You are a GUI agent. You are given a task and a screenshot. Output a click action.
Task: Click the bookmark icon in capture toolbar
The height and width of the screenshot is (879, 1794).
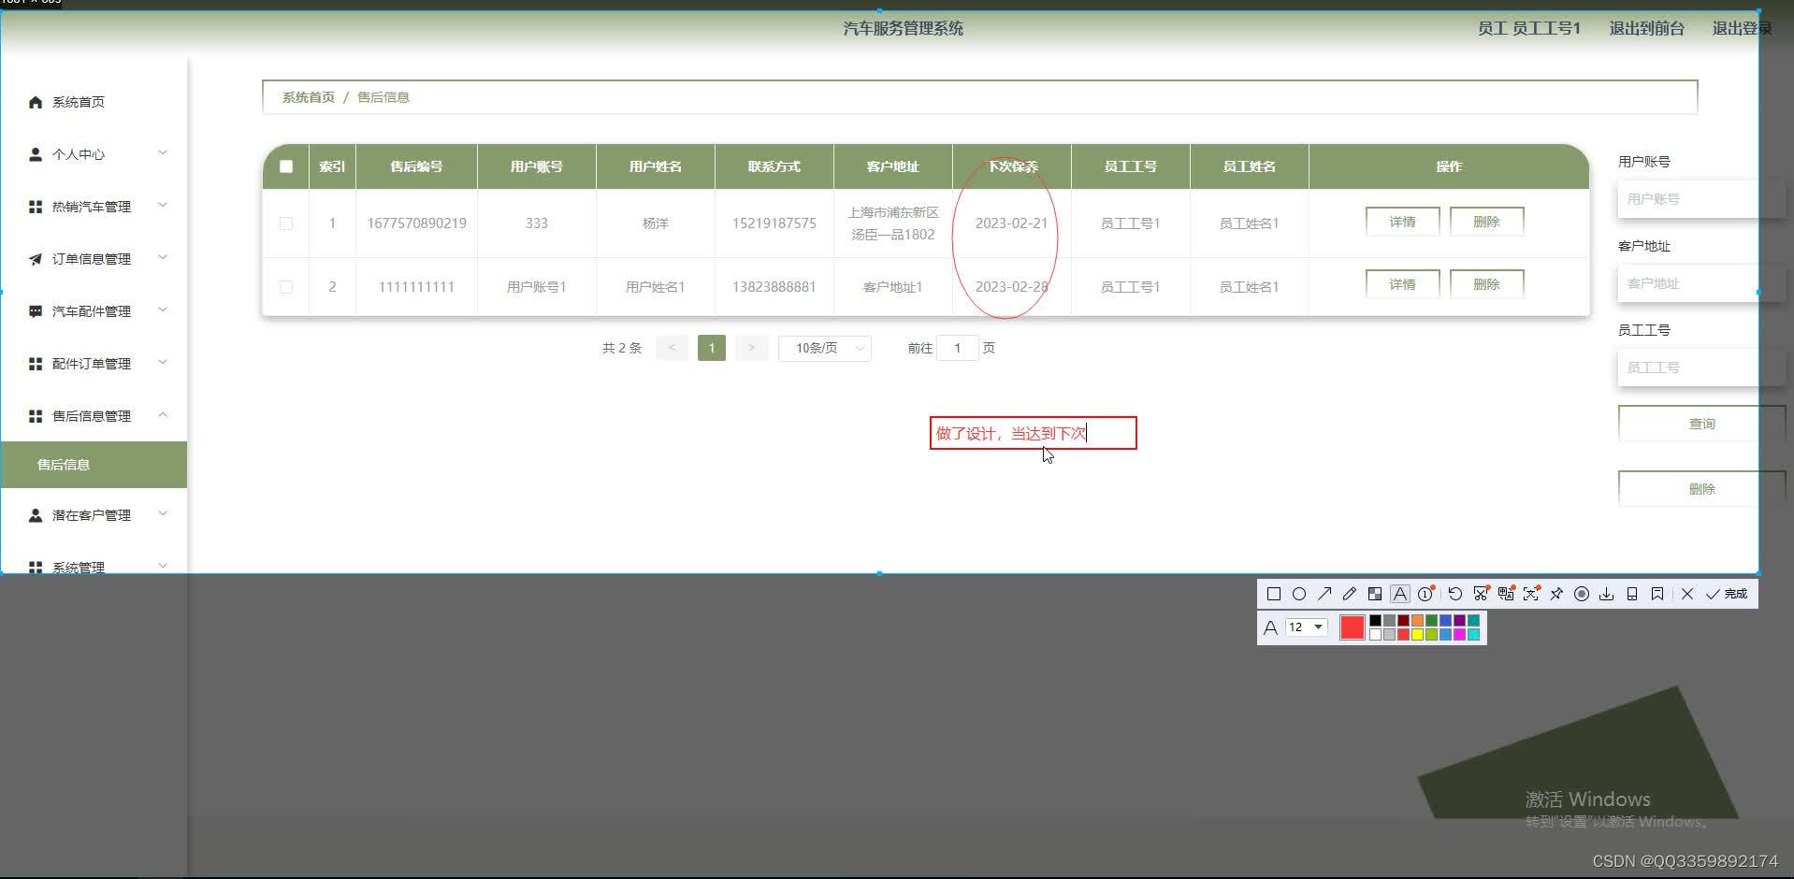pyautogui.click(x=1657, y=594)
